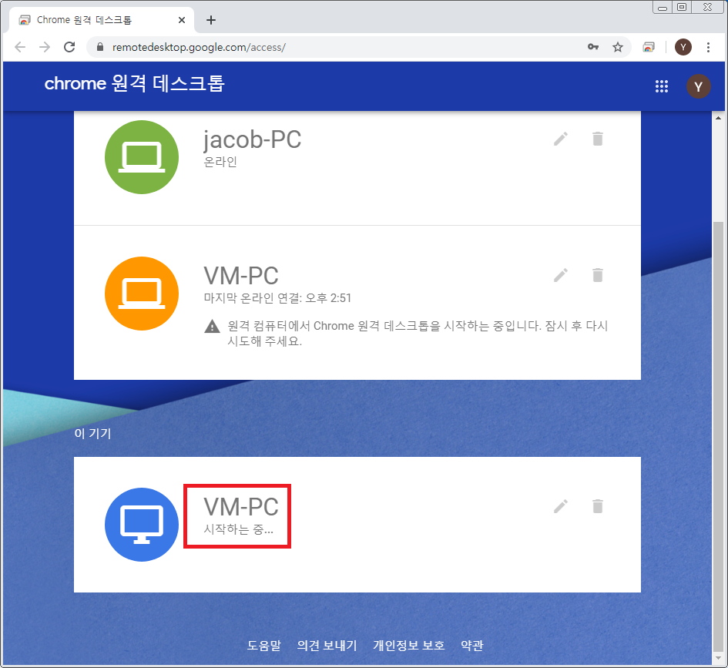
Task: Click the tab favicon of Chrome Remote Desktop
Action: 24,20
